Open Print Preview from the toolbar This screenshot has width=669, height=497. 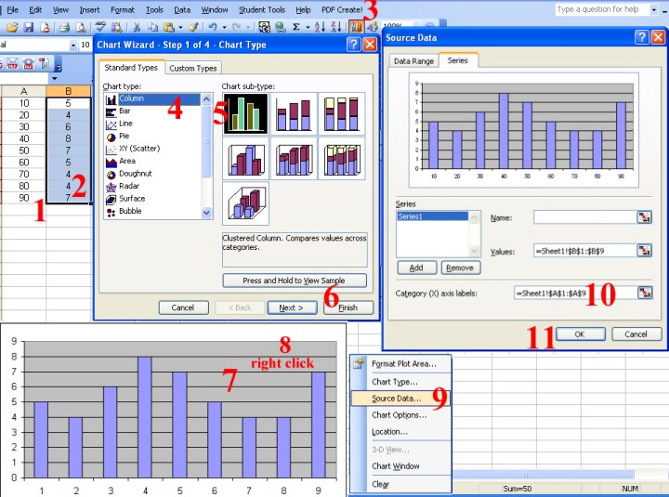coord(80,28)
